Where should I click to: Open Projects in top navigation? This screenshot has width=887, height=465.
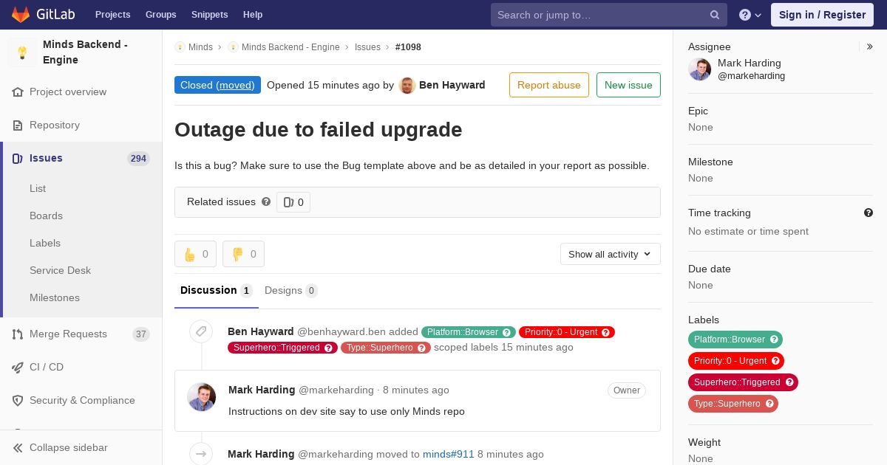tap(113, 15)
